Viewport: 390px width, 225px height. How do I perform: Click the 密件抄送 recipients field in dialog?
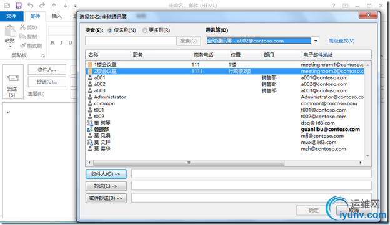(251, 198)
